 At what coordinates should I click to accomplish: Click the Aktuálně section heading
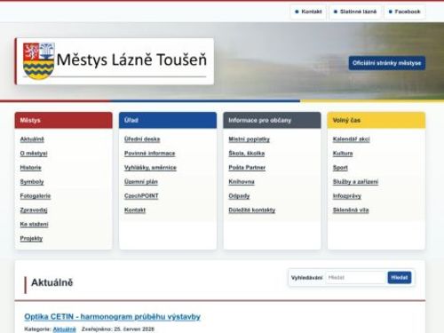pos(52,282)
